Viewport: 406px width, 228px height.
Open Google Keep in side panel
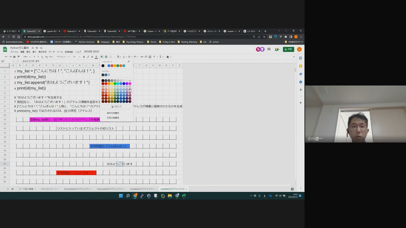coord(300,66)
